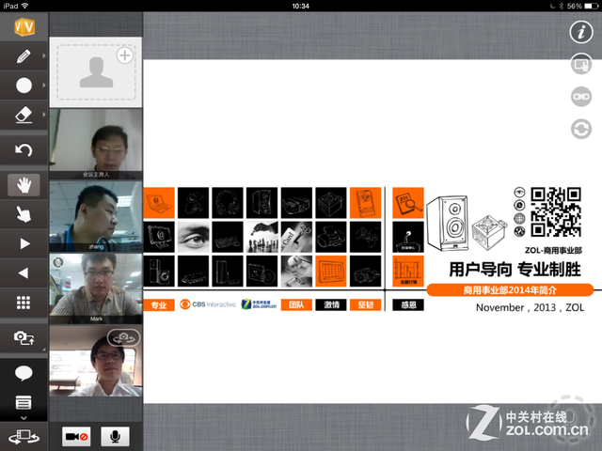Flip camera on own video feed

[x=123, y=338]
